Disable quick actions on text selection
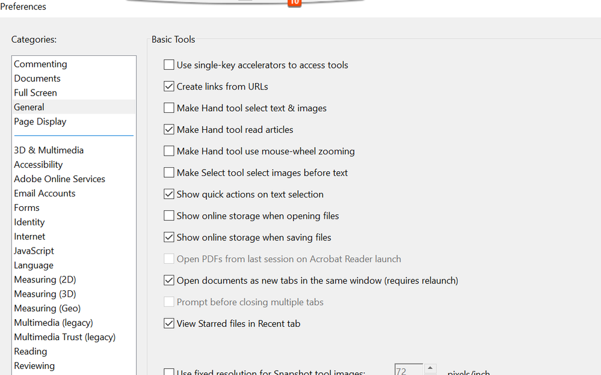Image resolution: width=601 pixels, height=375 pixels. click(169, 194)
